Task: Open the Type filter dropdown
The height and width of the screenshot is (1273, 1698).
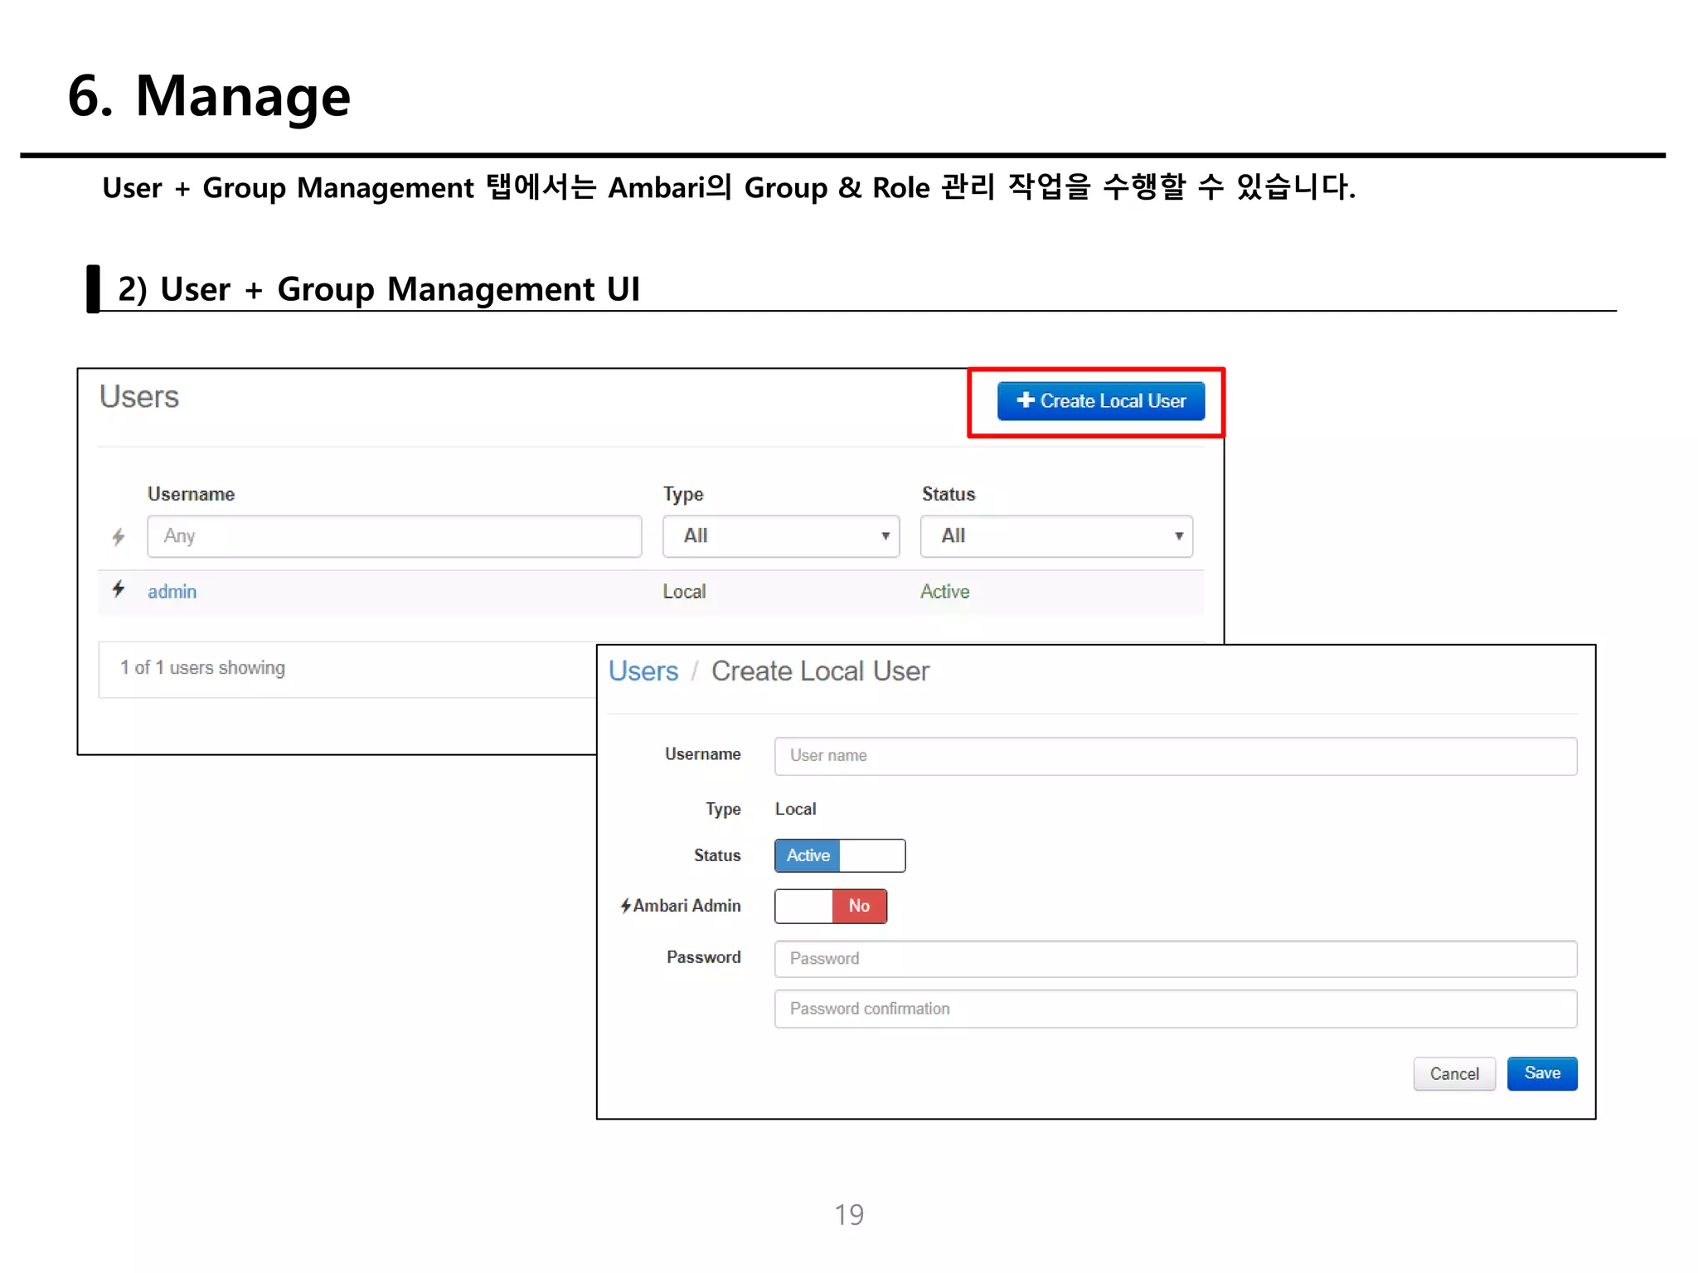Action: tap(781, 536)
